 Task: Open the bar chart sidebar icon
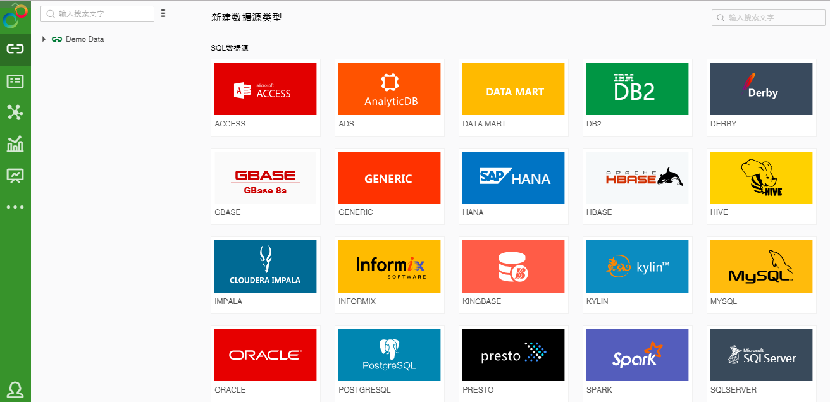coord(15,144)
